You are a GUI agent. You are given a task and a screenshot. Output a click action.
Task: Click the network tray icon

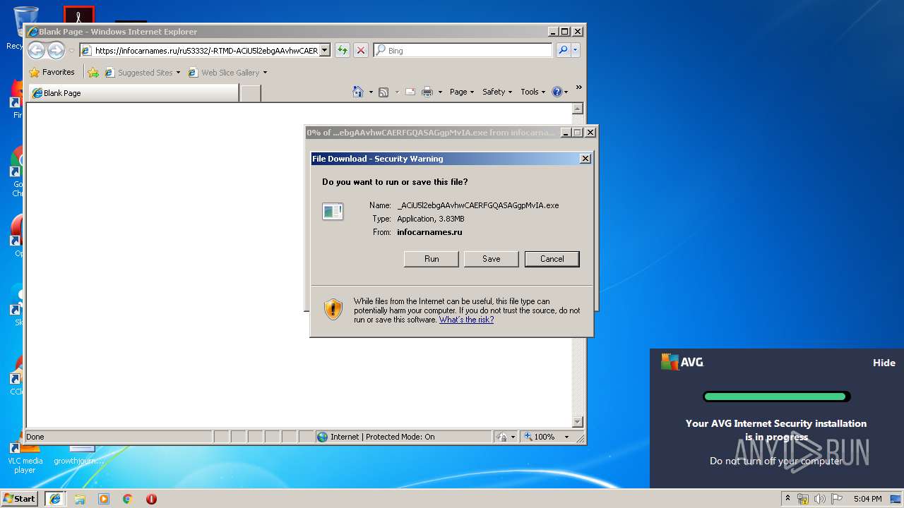(803, 499)
